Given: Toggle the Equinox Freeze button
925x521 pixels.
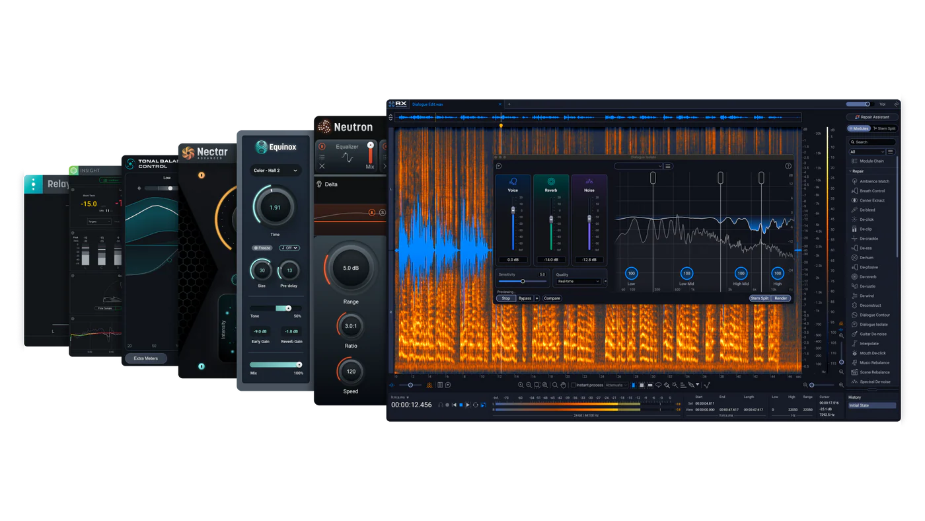Looking at the screenshot, I should tap(262, 248).
